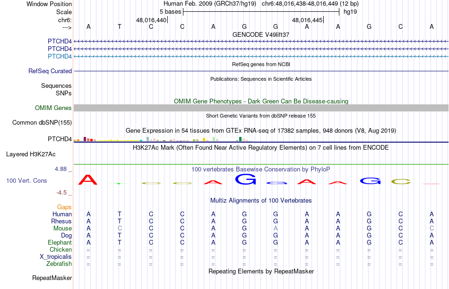449x289 pixels.
Task: Click the 4.88 PhyloP upper scale value
Action: [x=60, y=169]
